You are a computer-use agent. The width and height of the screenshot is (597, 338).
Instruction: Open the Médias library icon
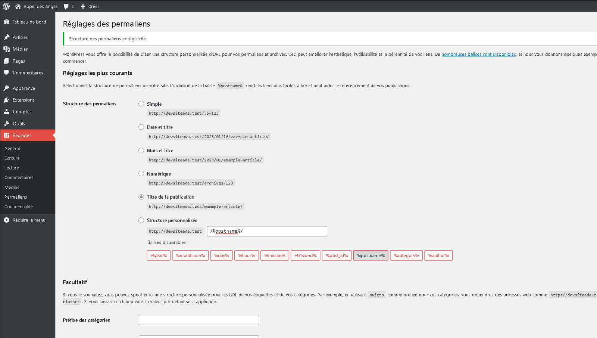pyautogui.click(x=7, y=49)
